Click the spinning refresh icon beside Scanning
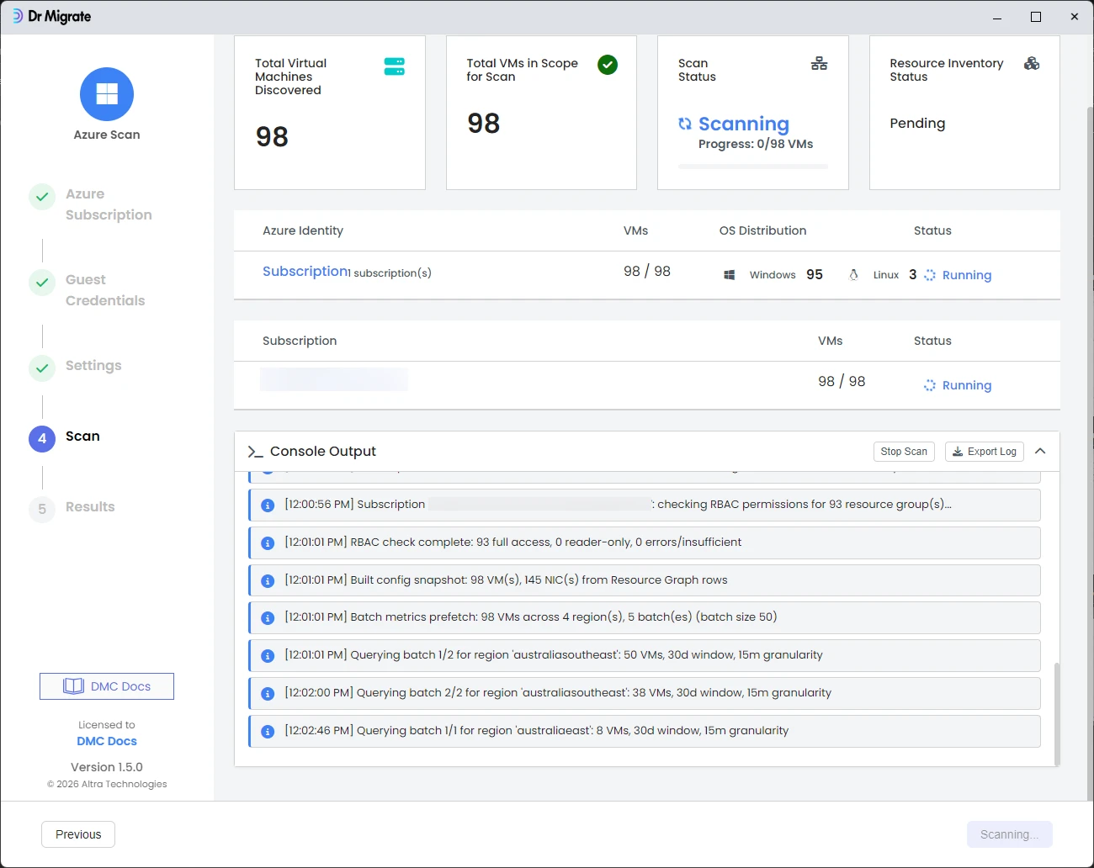This screenshot has height=868, width=1094. pyautogui.click(x=685, y=124)
